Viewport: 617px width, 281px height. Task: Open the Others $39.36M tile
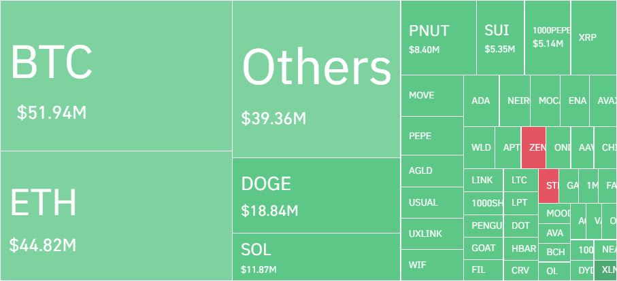pyautogui.click(x=316, y=79)
